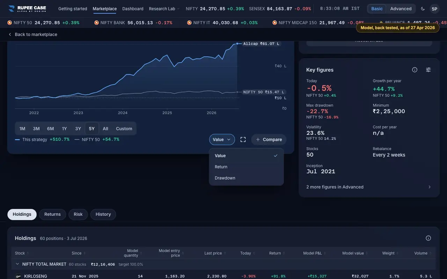Open the Marketplace nav item

point(105,9)
